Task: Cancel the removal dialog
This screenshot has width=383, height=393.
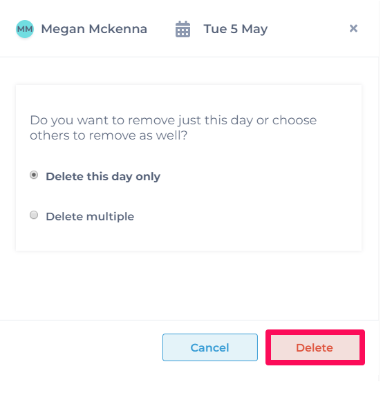Action: click(210, 347)
